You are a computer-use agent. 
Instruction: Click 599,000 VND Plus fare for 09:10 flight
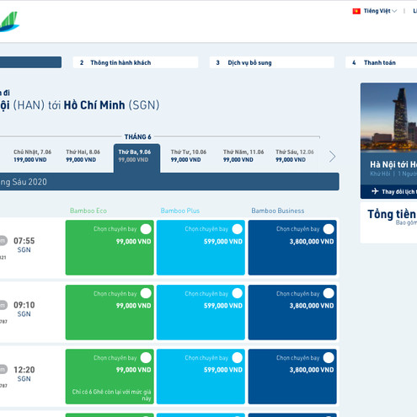coord(223,306)
